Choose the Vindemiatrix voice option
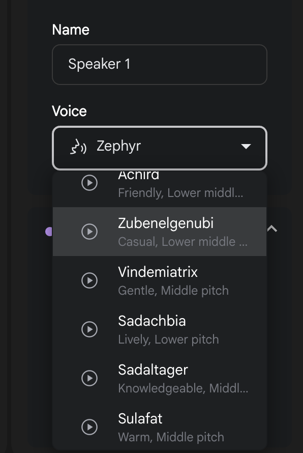Image resolution: width=303 pixels, height=453 pixels. (160, 280)
